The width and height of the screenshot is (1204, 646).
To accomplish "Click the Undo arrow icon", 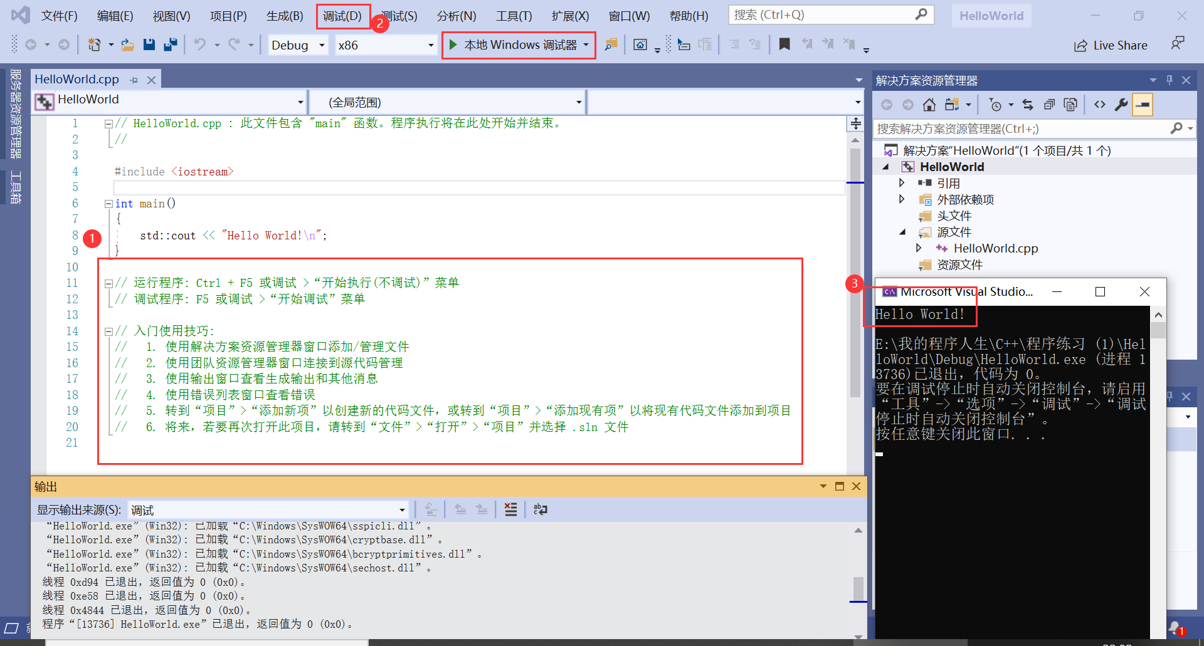I will click(199, 44).
